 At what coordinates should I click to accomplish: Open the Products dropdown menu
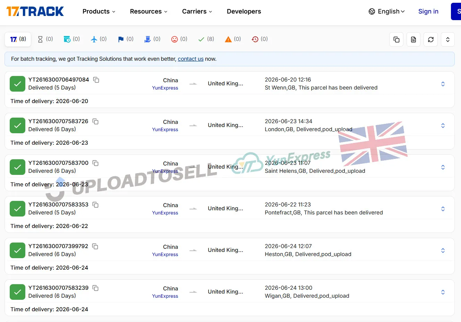pos(99,11)
